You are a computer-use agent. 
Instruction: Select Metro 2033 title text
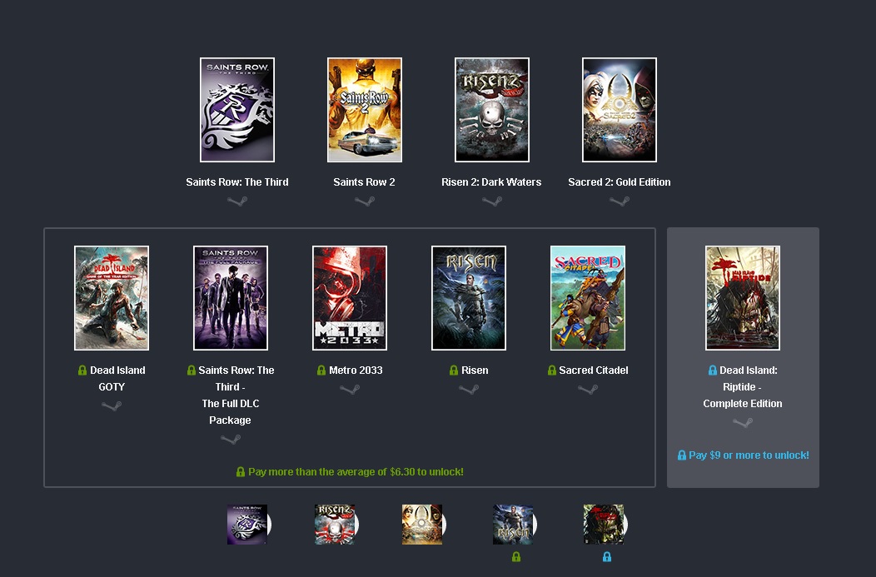tap(356, 371)
